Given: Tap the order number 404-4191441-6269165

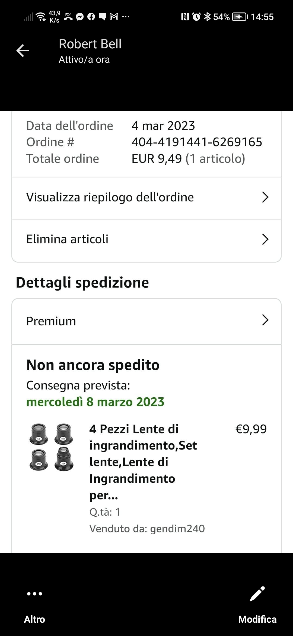Looking at the screenshot, I should [197, 142].
